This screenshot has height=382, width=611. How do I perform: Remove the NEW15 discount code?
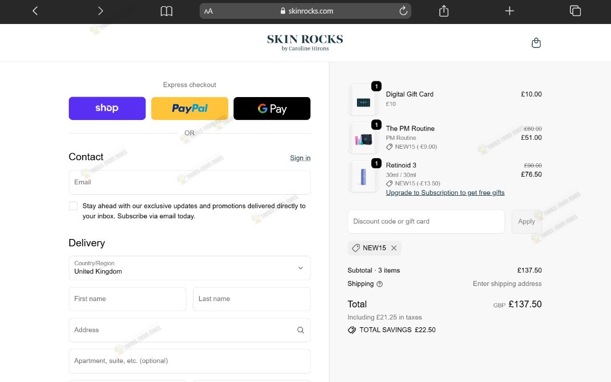tap(394, 248)
